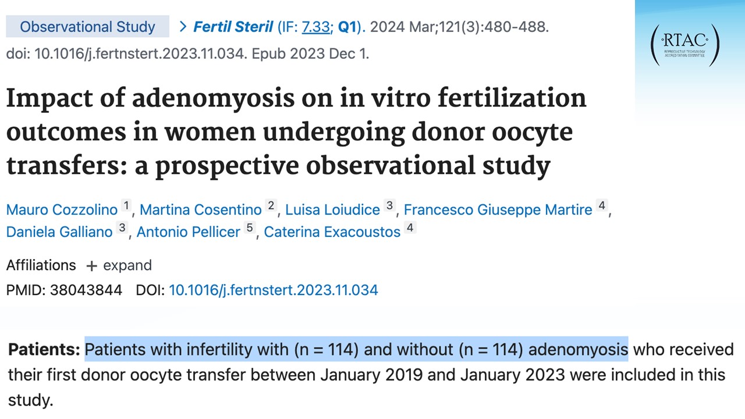
Task: Click the highlighted Patients sentence
Action: (356, 350)
